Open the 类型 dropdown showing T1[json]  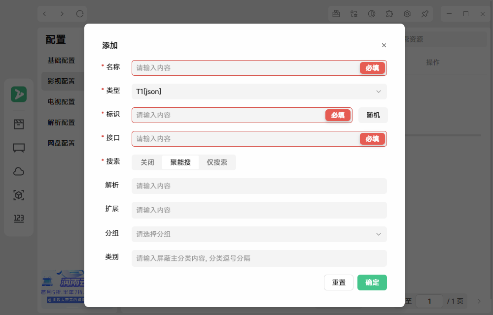coord(259,92)
